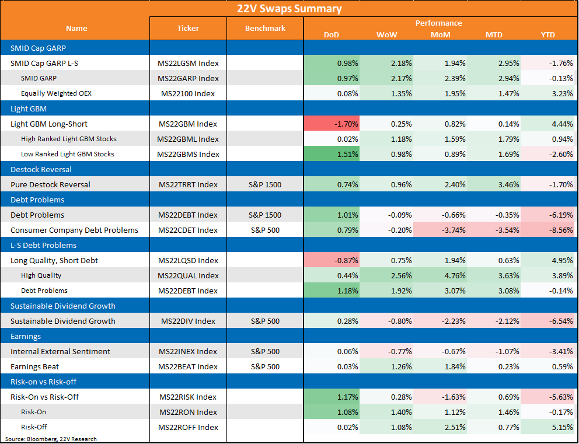Click the "22V Swaps Summary" title
Screen dimensions: 579x444
289,9
